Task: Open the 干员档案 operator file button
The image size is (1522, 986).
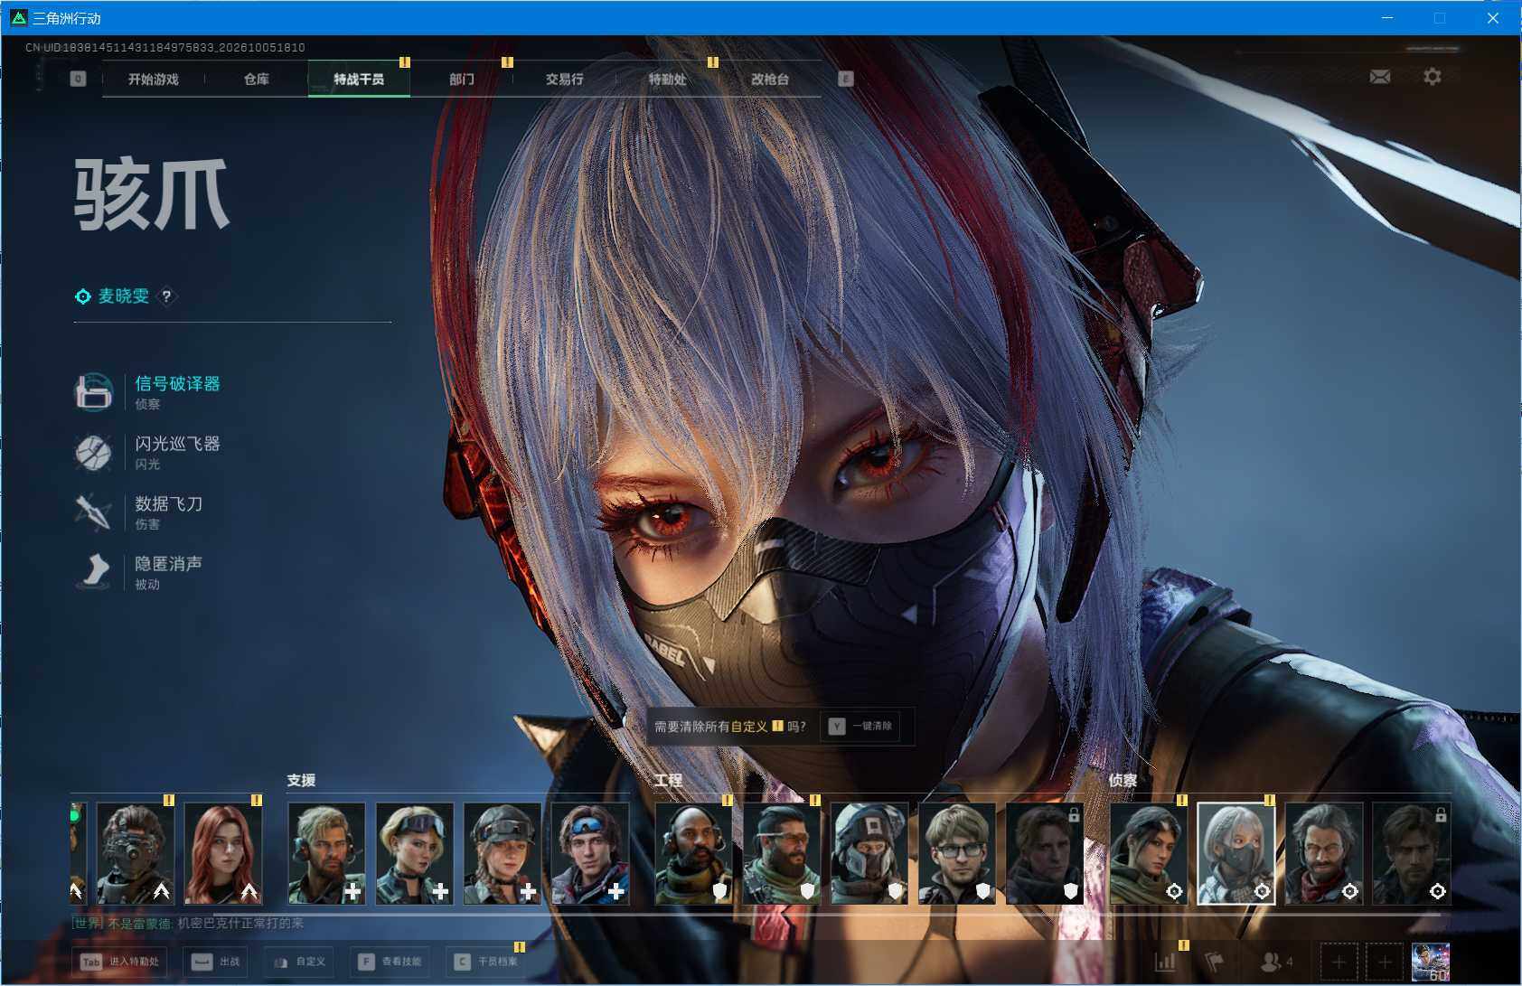Action: [x=486, y=962]
